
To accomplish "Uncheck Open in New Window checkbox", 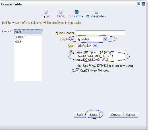I will tap(77, 70).
